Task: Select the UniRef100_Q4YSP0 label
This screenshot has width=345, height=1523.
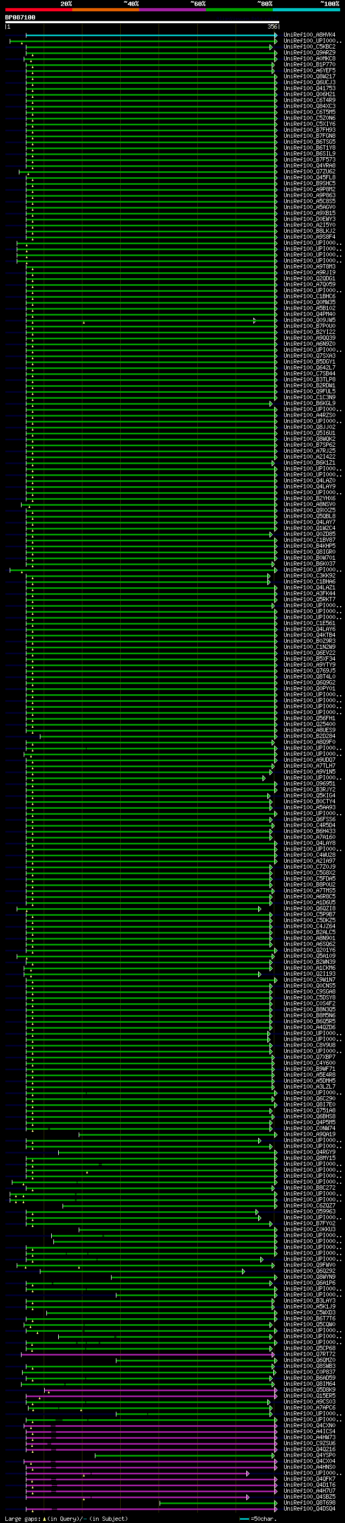Action: click(309, 1455)
